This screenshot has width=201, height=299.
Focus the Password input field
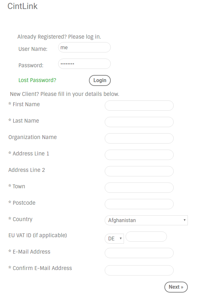coord(84,64)
